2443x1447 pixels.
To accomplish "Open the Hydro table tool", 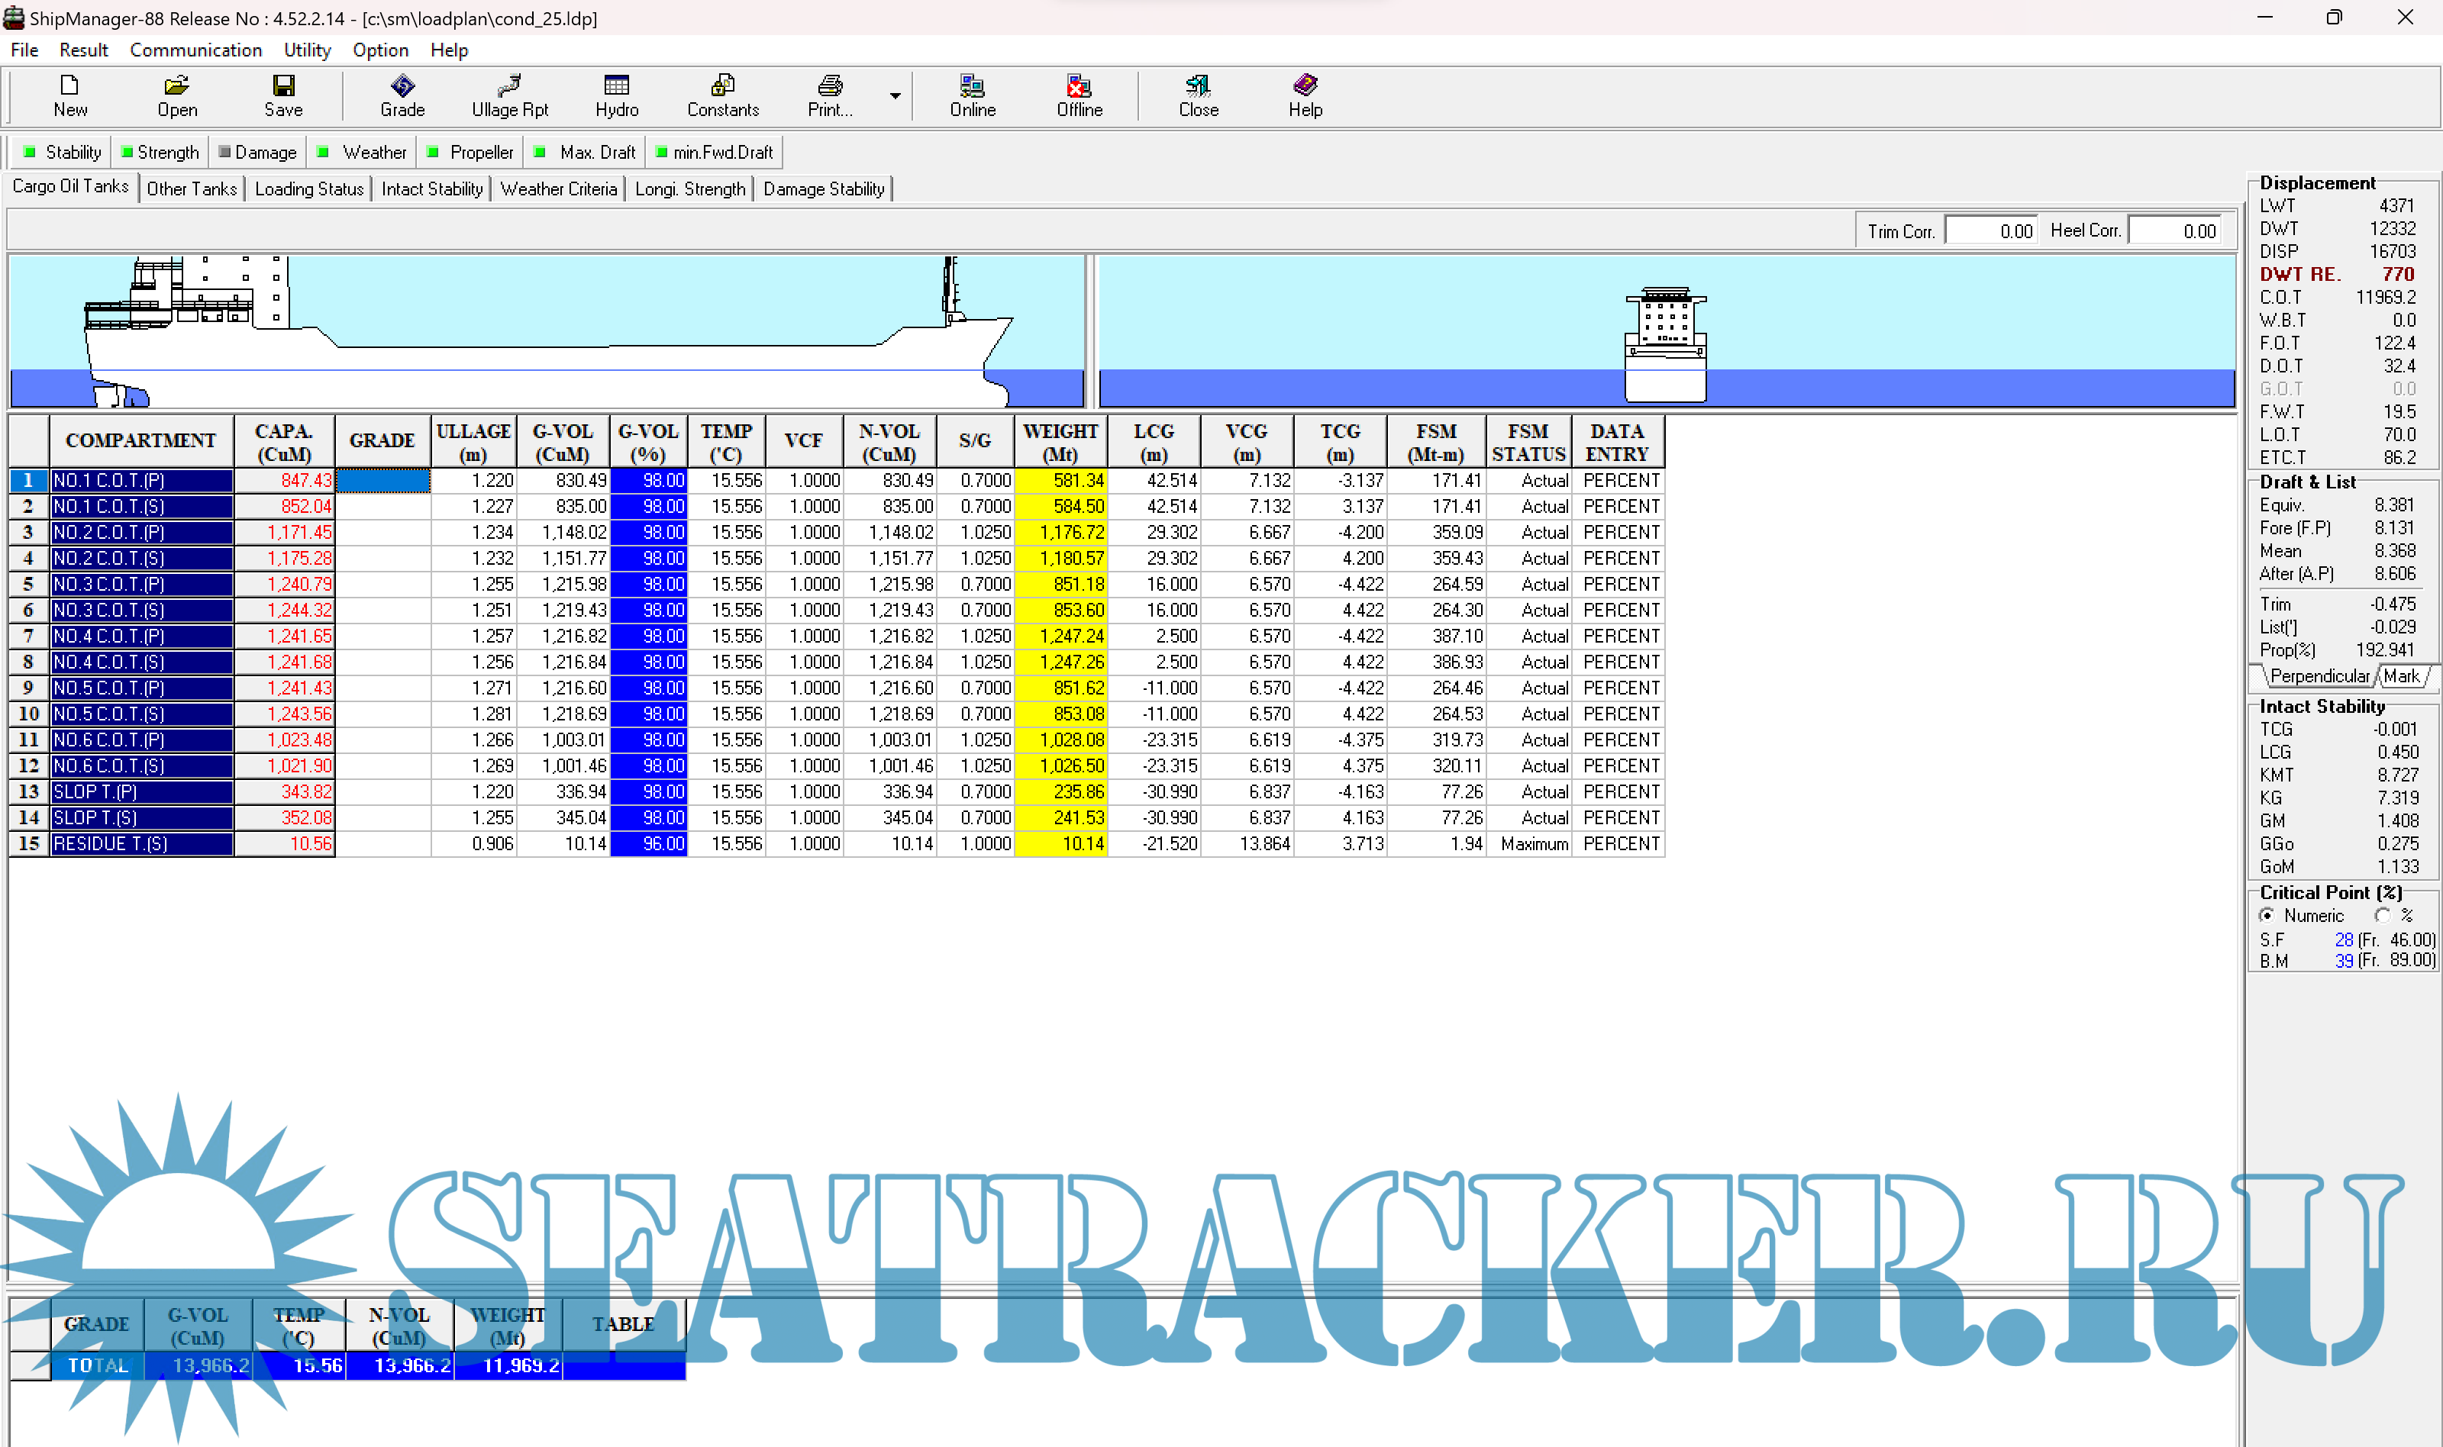I will click(x=616, y=95).
